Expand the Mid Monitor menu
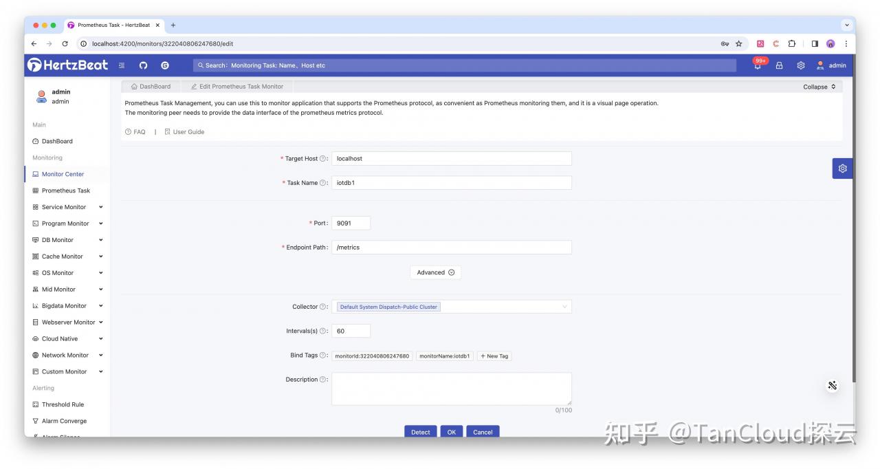Image resolution: width=880 pixels, height=469 pixels. [67, 290]
